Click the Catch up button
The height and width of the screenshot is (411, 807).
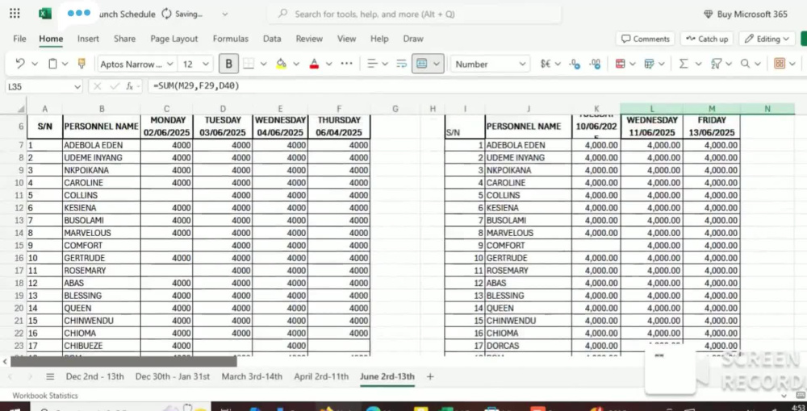point(707,39)
